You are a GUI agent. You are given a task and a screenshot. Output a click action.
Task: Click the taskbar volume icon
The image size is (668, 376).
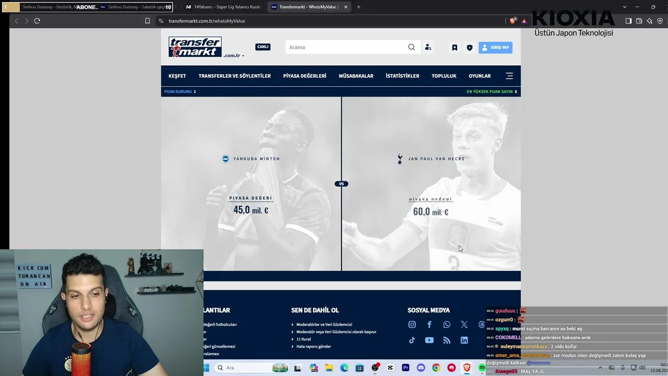point(642,368)
